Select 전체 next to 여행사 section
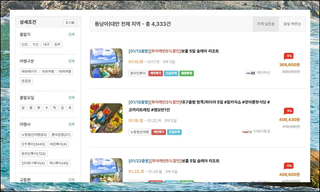This screenshot has width=320, height=192. pyautogui.click(x=71, y=124)
